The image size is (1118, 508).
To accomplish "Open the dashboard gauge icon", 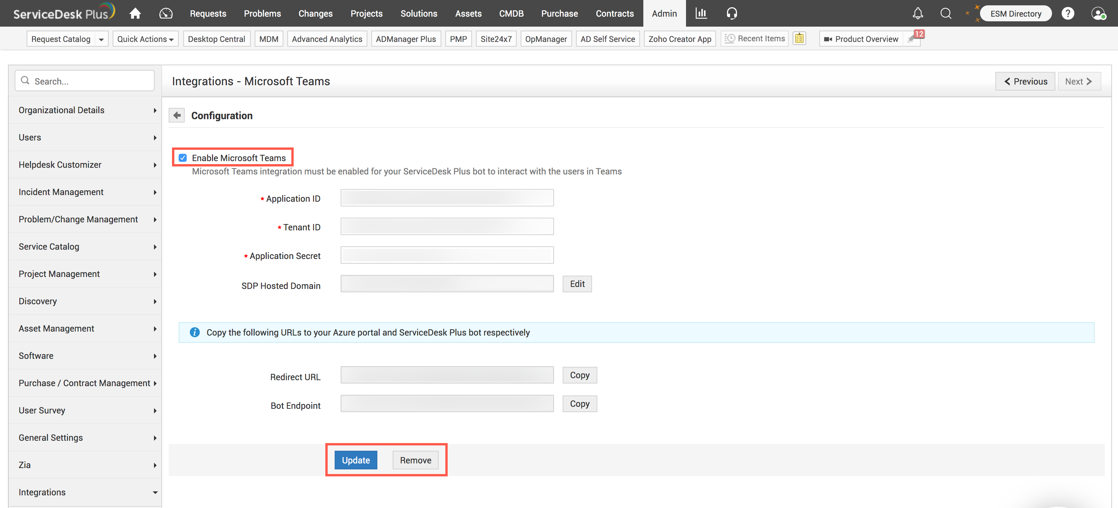I will (166, 13).
